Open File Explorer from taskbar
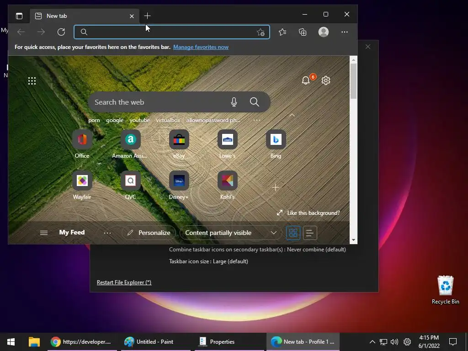 point(34,342)
